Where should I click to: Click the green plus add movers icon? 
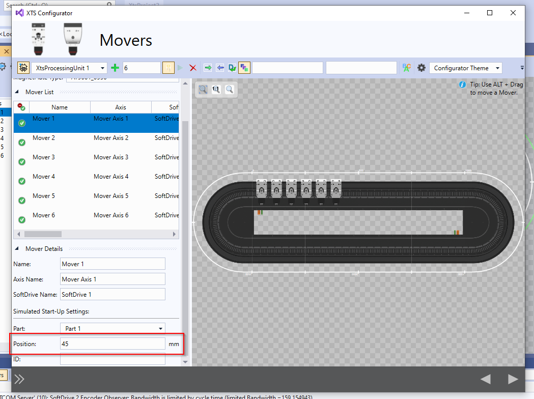[x=115, y=68]
